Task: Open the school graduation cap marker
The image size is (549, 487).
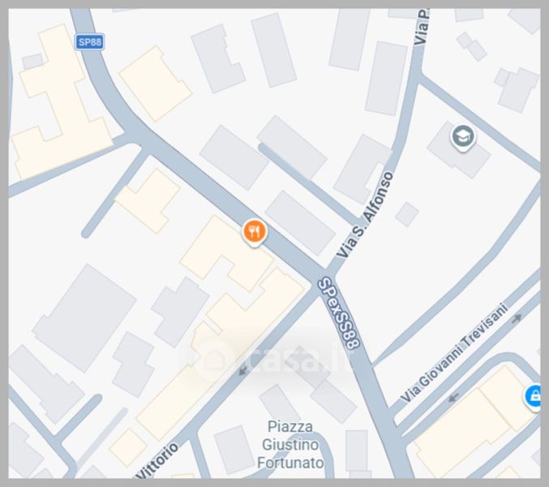Action: pos(463,137)
